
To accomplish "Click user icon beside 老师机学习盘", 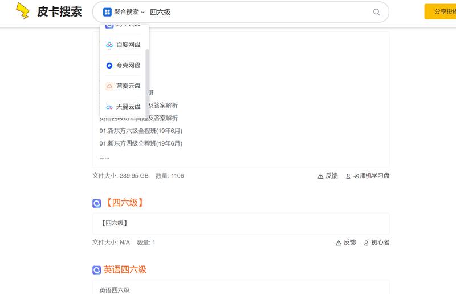I will click(x=348, y=176).
